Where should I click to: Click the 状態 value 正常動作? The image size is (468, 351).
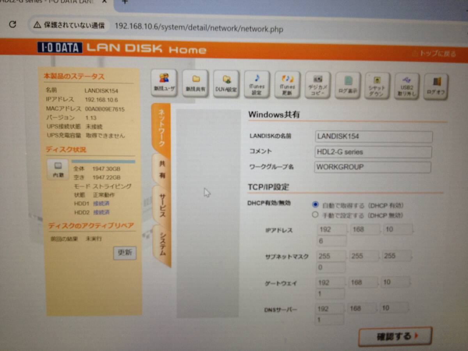point(104,195)
